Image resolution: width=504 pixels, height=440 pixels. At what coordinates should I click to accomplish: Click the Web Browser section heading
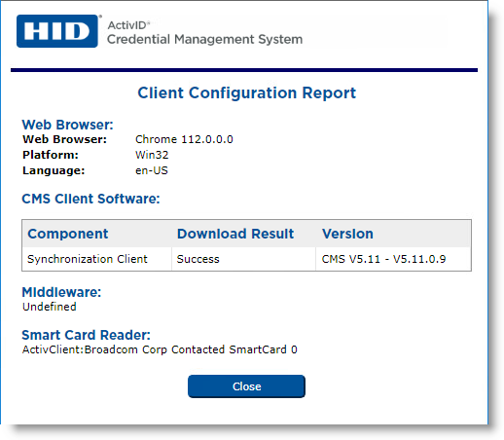point(67,125)
